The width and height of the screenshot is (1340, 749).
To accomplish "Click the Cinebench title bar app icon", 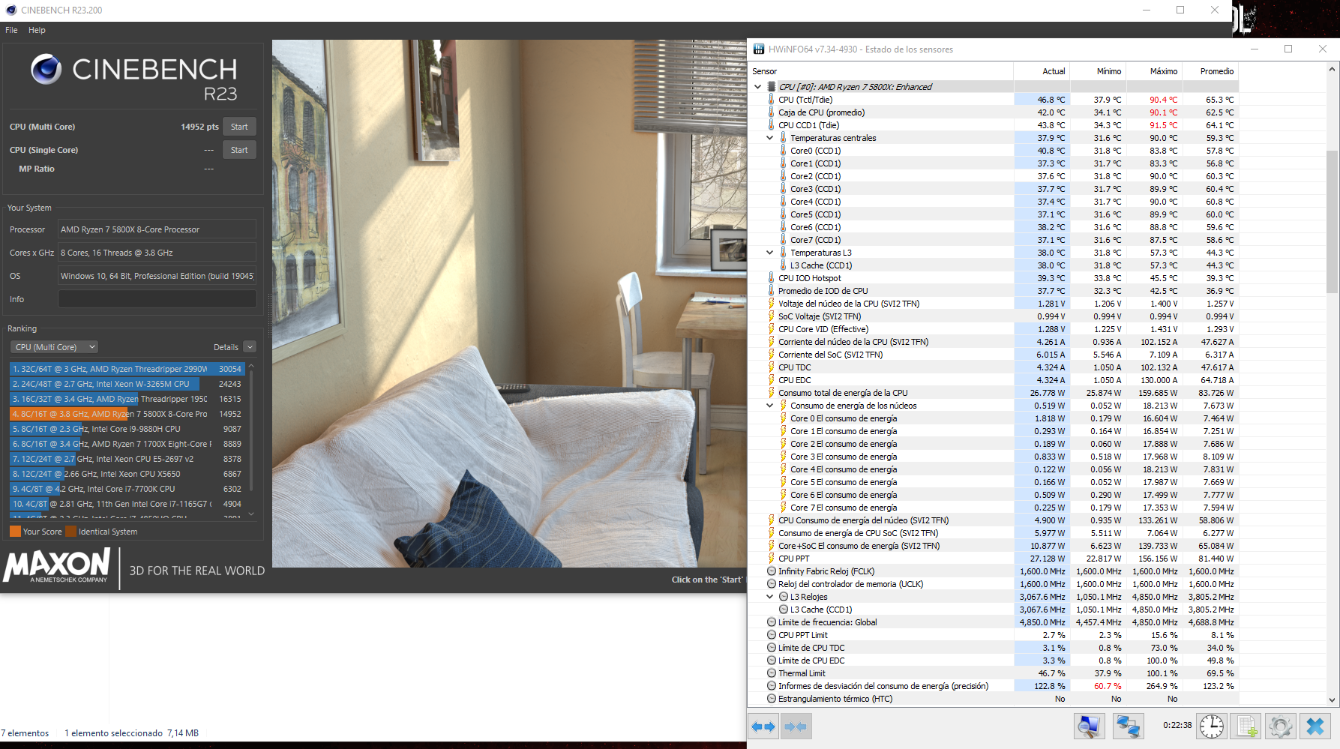I will pyautogui.click(x=11, y=10).
